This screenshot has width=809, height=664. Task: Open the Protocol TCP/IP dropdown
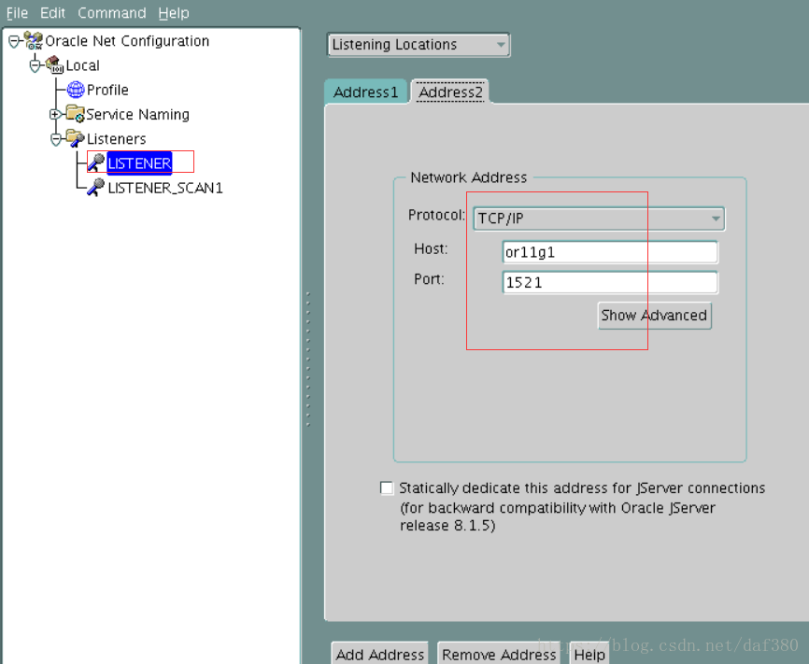click(x=599, y=219)
